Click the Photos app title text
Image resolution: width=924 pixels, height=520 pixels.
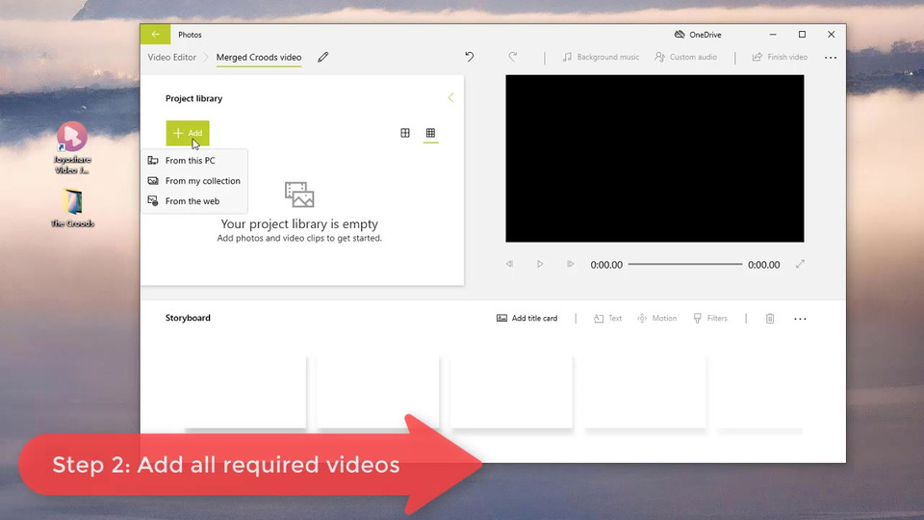tap(190, 35)
